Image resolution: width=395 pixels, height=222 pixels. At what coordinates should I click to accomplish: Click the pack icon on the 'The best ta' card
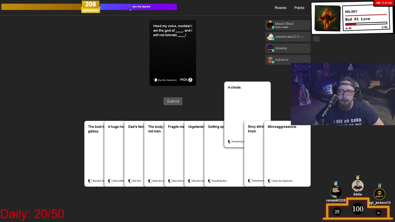pos(90,181)
